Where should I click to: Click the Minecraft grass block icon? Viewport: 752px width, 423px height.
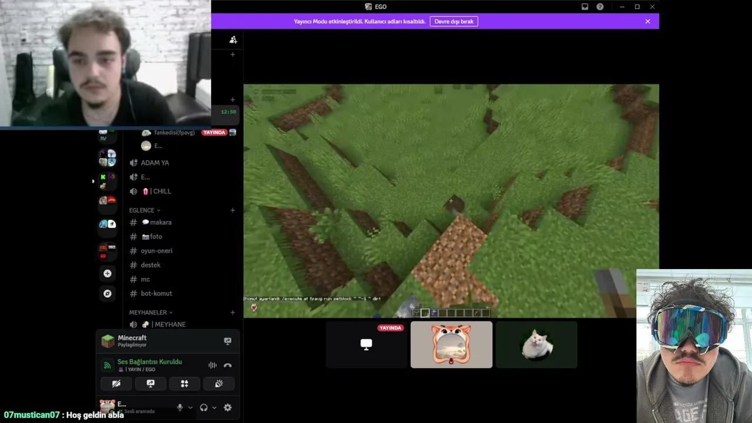pos(108,341)
